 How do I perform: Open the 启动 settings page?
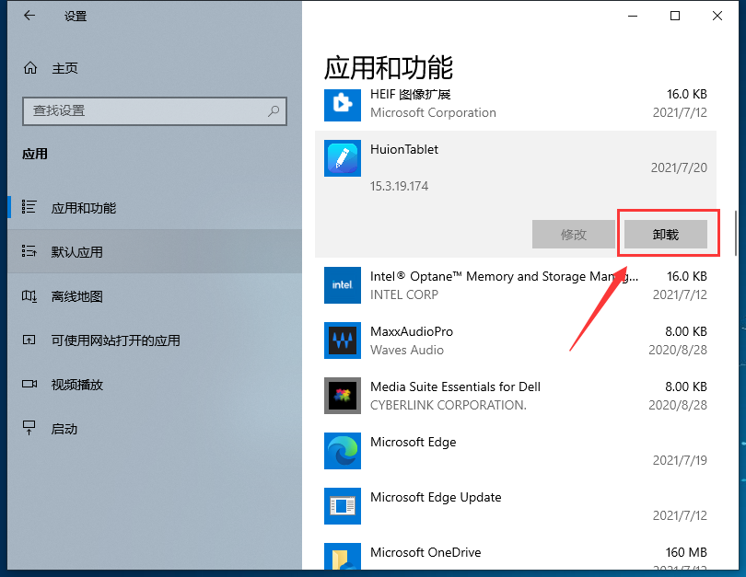[x=155, y=429]
